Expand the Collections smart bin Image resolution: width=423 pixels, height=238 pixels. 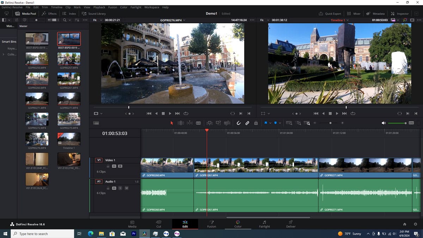pos(4,54)
